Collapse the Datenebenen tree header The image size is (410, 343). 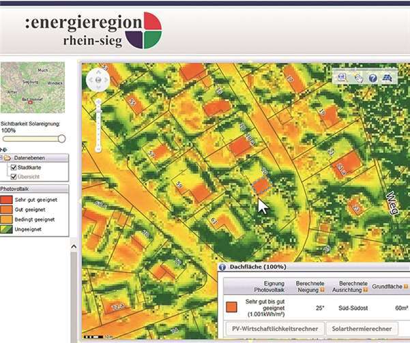point(34,158)
